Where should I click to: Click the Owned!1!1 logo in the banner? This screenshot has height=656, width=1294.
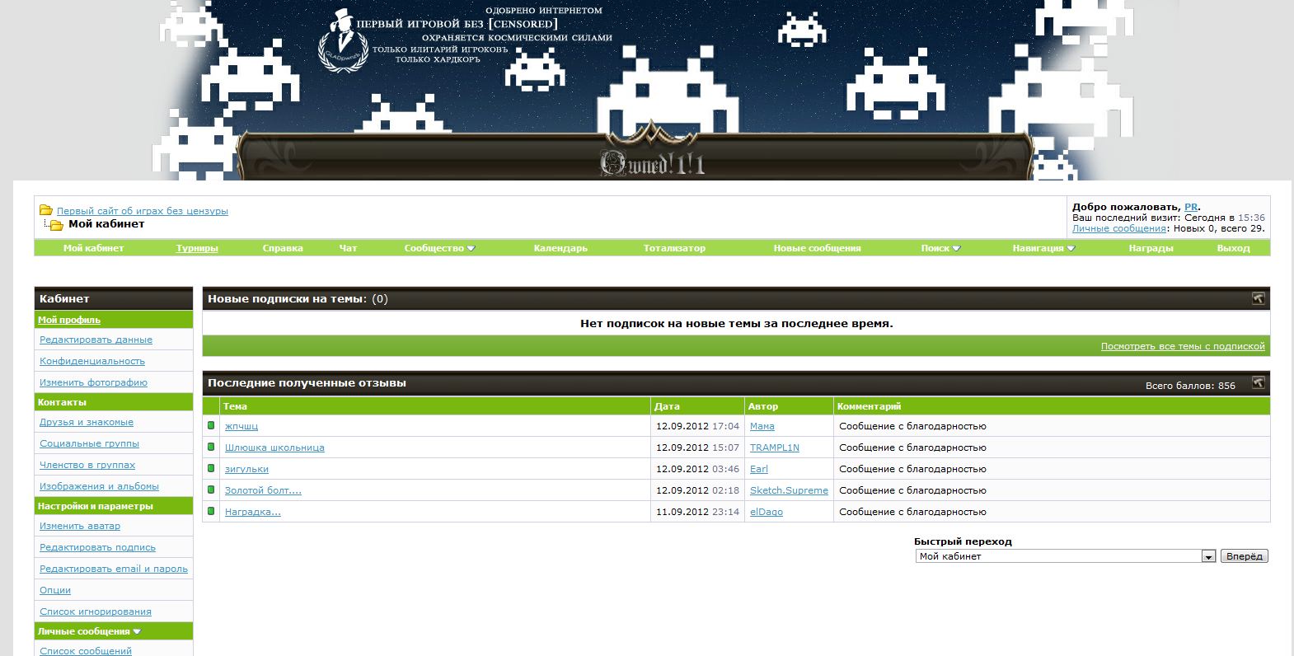[x=652, y=162]
